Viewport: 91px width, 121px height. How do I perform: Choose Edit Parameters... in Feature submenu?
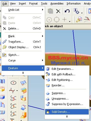(67, 69)
